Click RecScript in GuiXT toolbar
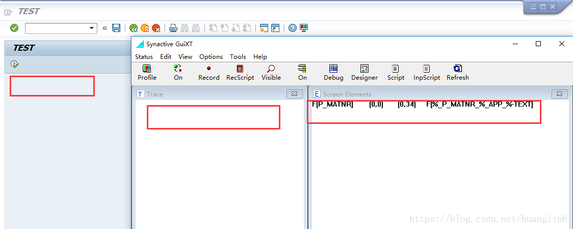 click(240, 73)
